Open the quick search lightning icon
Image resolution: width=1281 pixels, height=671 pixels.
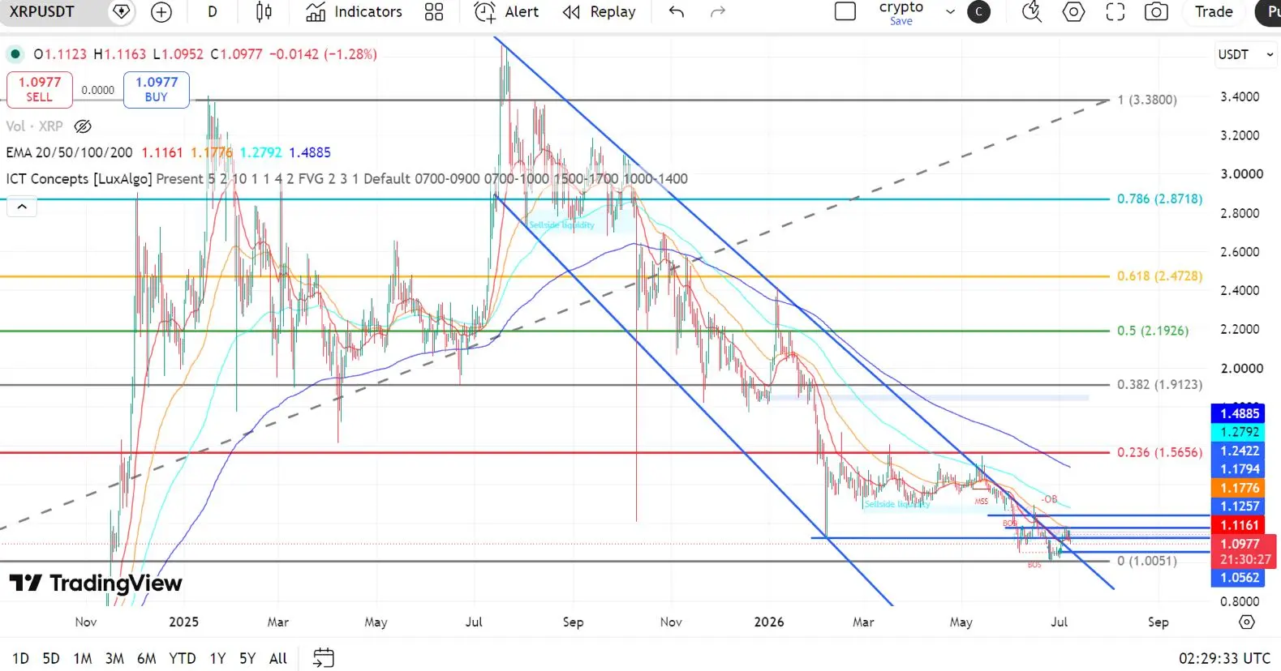coord(1032,12)
